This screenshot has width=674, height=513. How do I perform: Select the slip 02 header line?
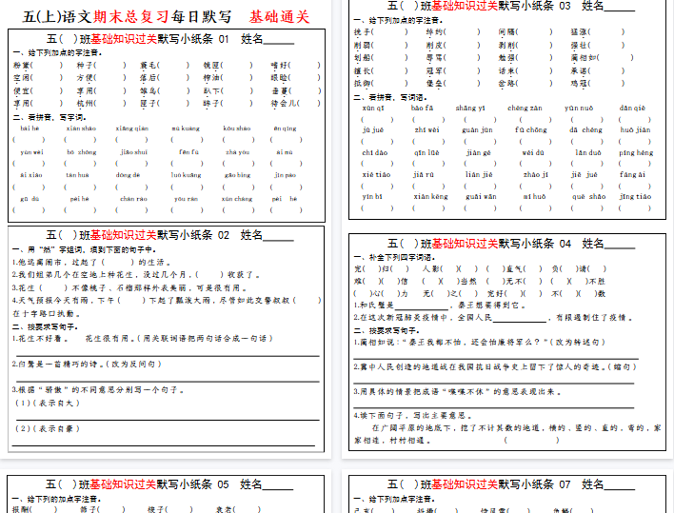[x=169, y=235]
